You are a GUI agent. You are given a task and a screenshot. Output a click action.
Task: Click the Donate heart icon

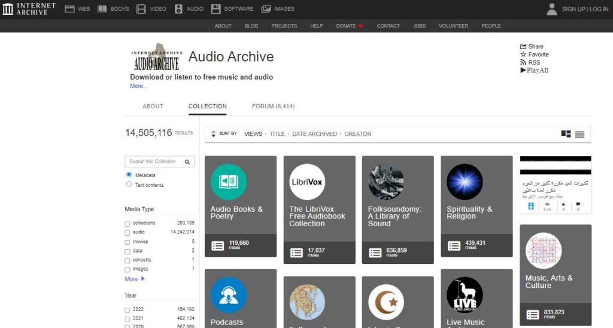point(360,26)
